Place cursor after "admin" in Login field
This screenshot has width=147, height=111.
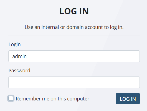pos(27,56)
